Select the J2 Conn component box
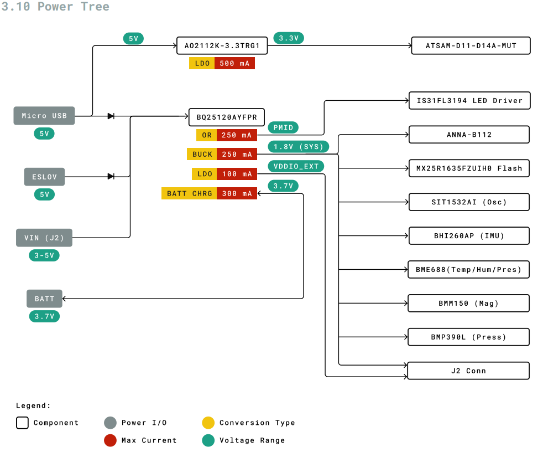543x452 pixels. [468, 371]
